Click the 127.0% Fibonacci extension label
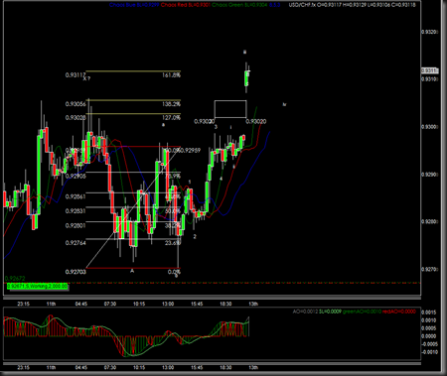Viewport: 447px width, 376px height. (x=171, y=118)
